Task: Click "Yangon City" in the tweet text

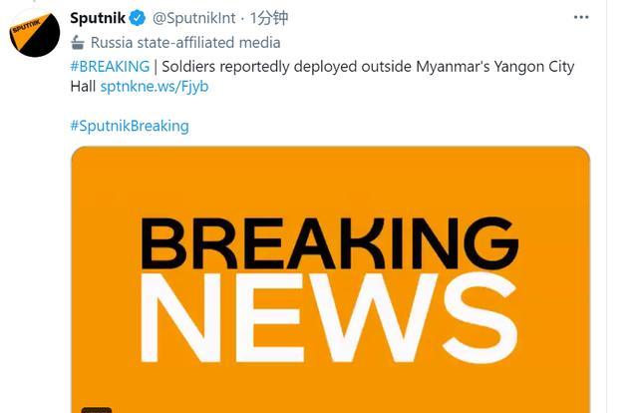Action: [527, 66]
